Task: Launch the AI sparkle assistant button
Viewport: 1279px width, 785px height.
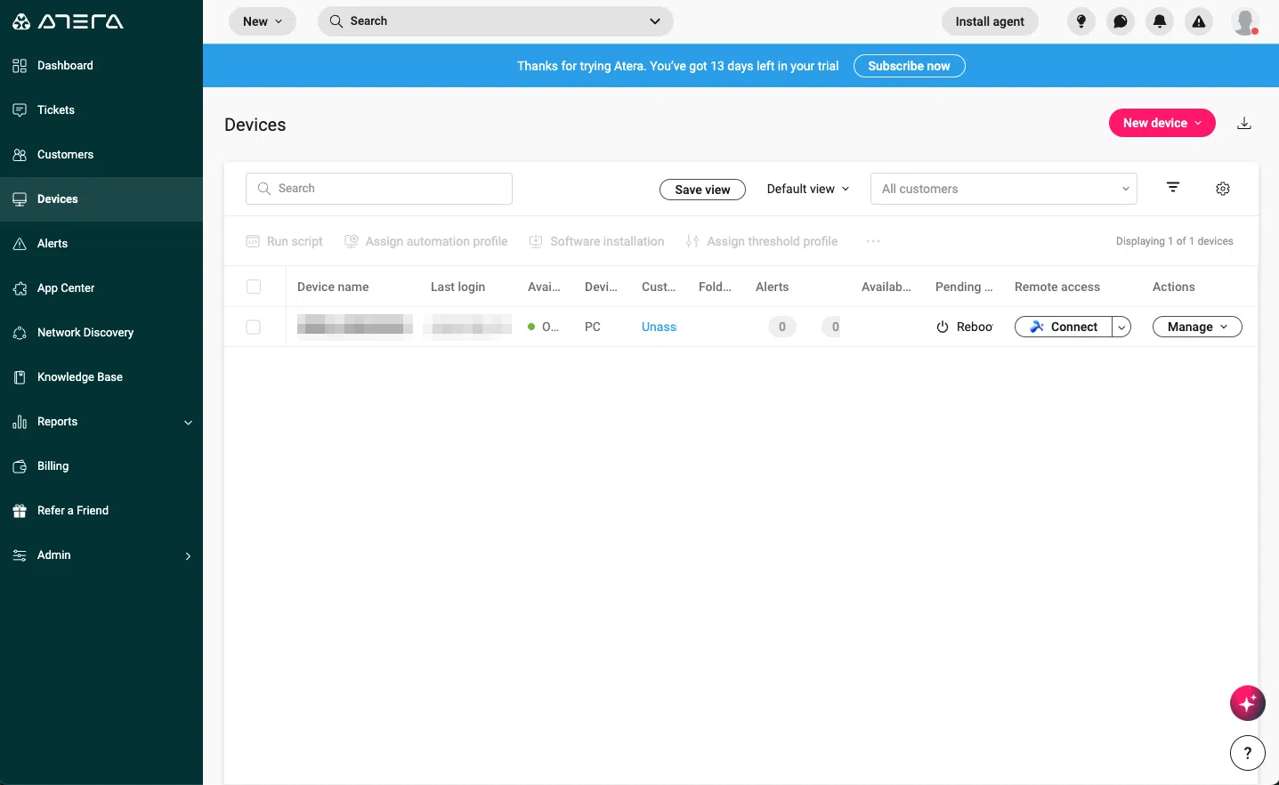Action: point(1248,703)
